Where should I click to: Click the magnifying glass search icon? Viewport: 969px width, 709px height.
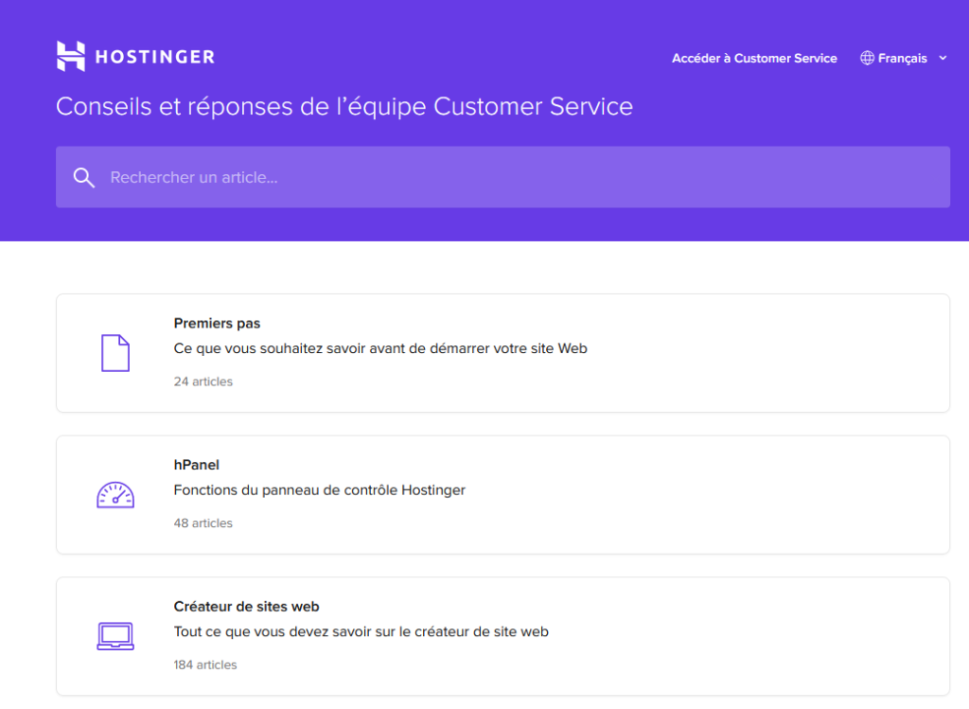84,177
